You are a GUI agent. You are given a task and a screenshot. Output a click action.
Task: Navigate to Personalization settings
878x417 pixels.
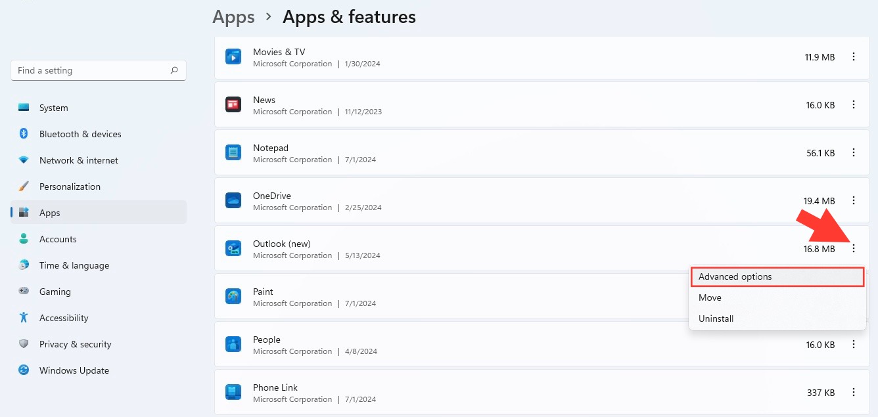point(99,187)
